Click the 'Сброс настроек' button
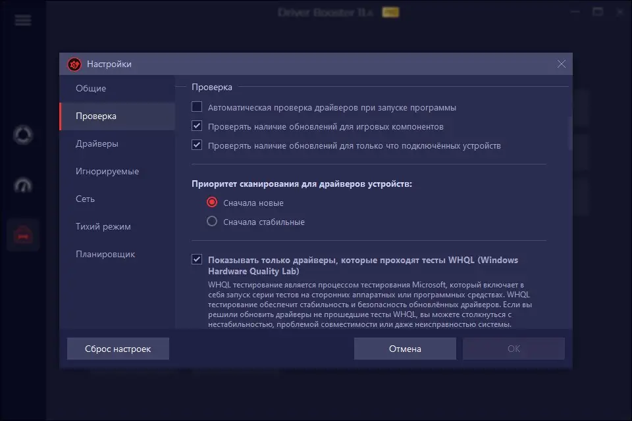This screenshot has height=421, width=632. tap(118, 349)
